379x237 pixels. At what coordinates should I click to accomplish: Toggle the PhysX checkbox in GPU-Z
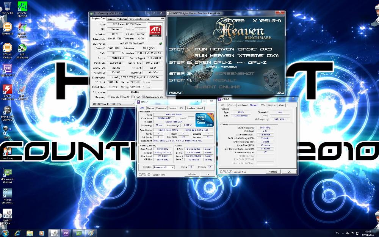click(x=132, y=97)
